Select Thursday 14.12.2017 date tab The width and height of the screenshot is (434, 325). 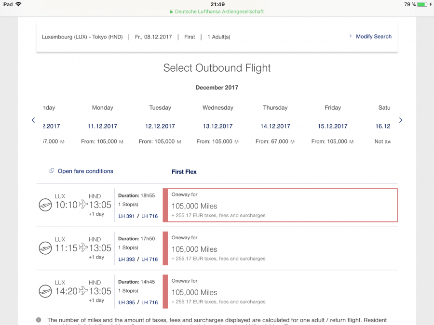(275, 125)
